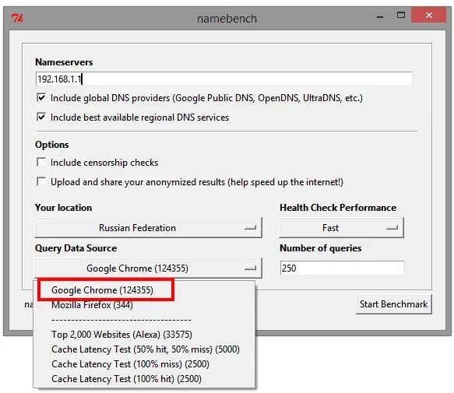Select Google Chrome (124355) from list

pos(102,290)
